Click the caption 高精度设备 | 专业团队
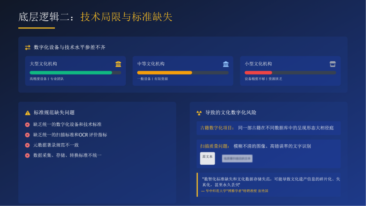 click(x=47, y=79)
